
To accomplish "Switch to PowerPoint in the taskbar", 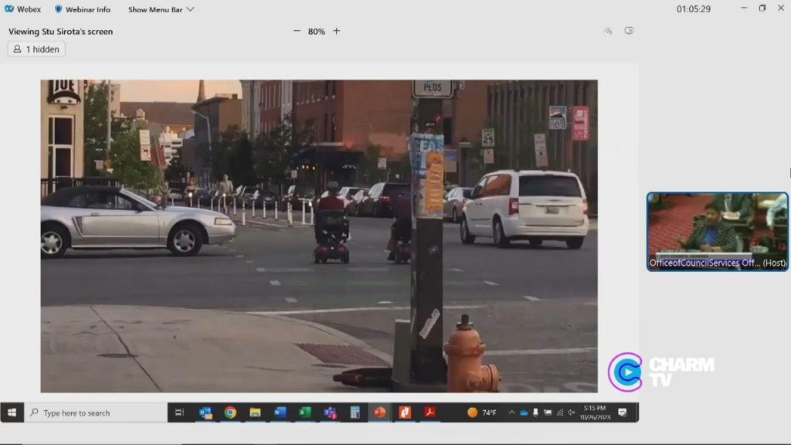I will pos(380,413).
